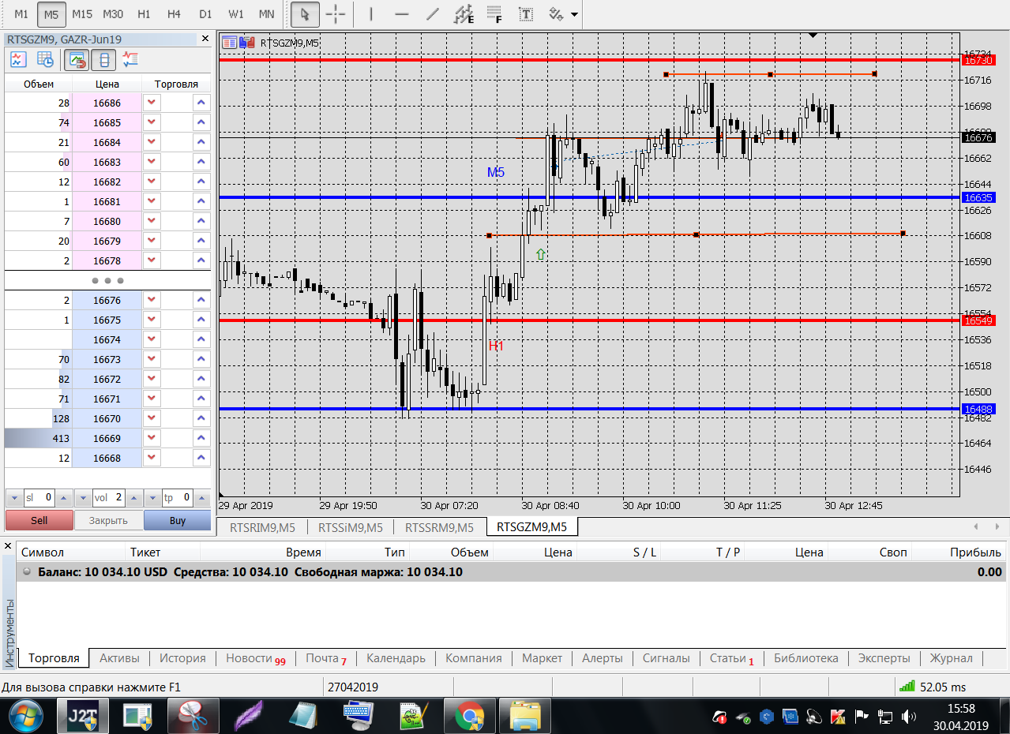Viewport: 1010px width, 734px height.
Task: Pick the trendline drawing tool
Action: click(x=432, y=14)
